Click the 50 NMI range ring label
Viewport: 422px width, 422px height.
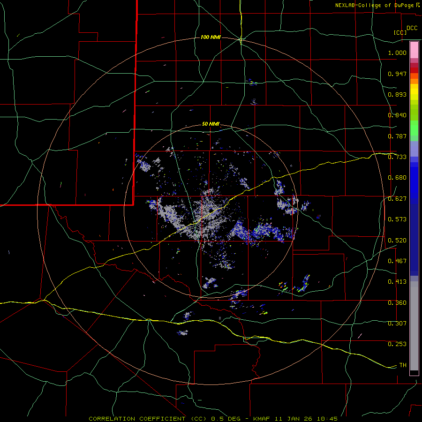click(x=211, y=124)
